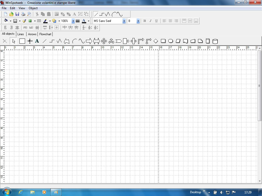The image size is (262, 196).
Task: Switch to the Flowchart tab
Action: pos(45,34)
